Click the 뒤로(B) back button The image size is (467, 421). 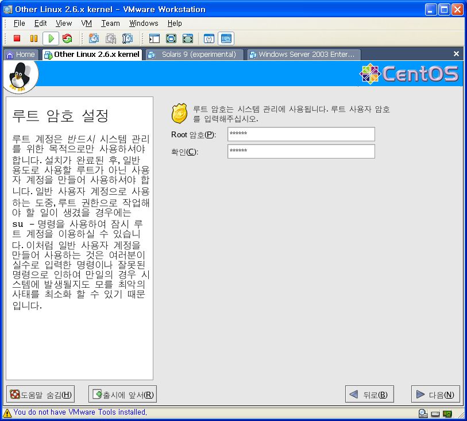(x=369, y=395)
